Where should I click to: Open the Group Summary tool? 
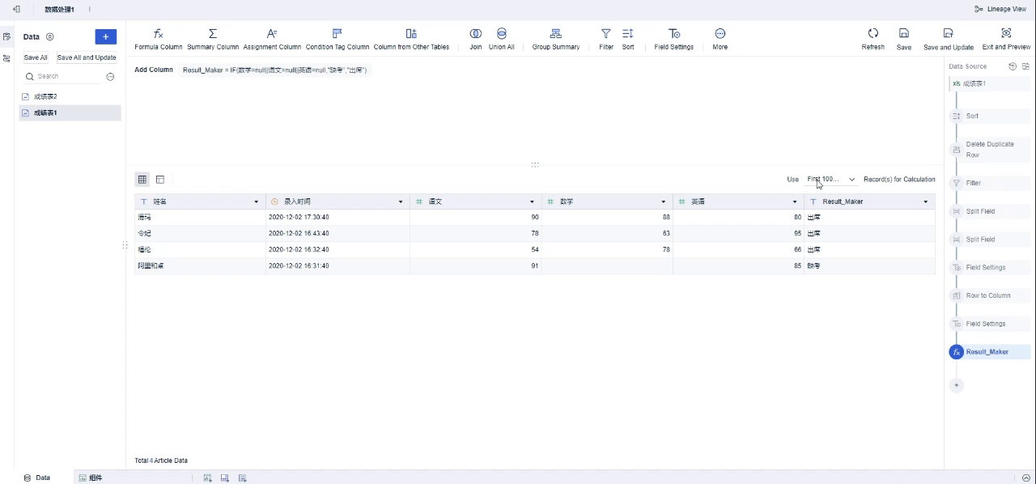click(x=556, y=39)
